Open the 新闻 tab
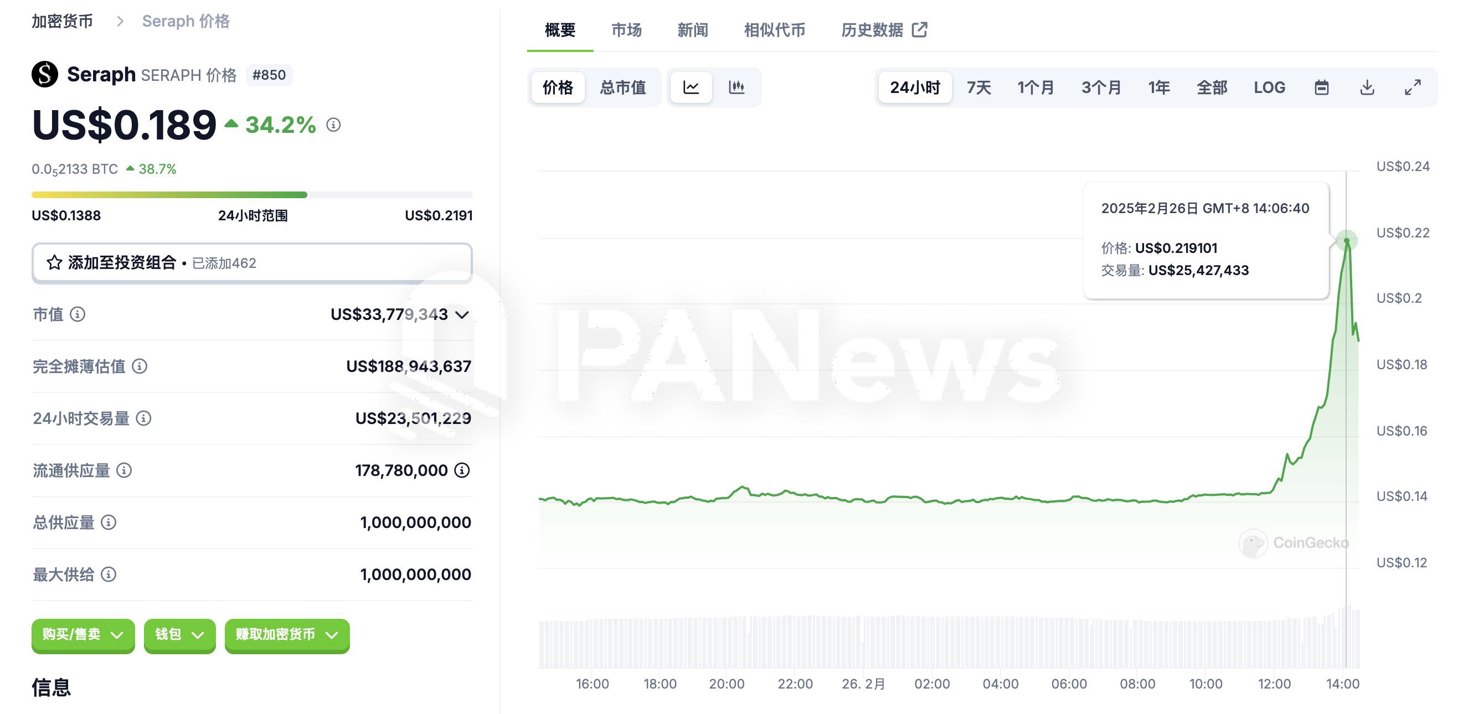1463x714 pixels. [x=693, y=30]
